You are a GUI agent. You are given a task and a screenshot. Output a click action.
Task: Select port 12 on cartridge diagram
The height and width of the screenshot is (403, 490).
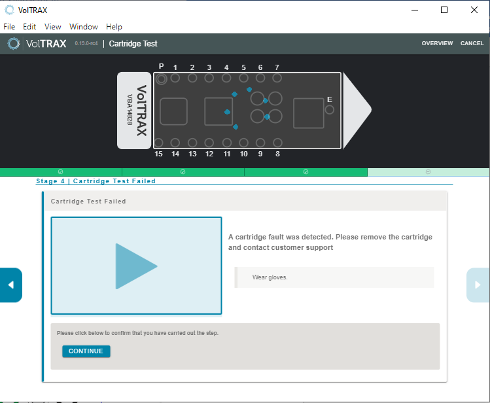pyautogui.click(x=209, y=143)
